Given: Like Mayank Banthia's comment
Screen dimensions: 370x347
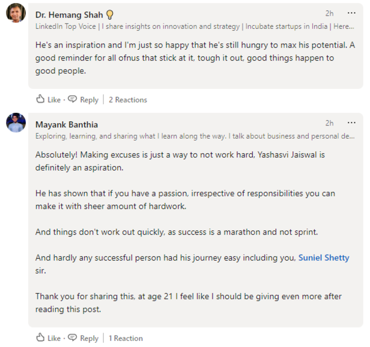Looking at the screenshot, I should [x=54, y=338].
